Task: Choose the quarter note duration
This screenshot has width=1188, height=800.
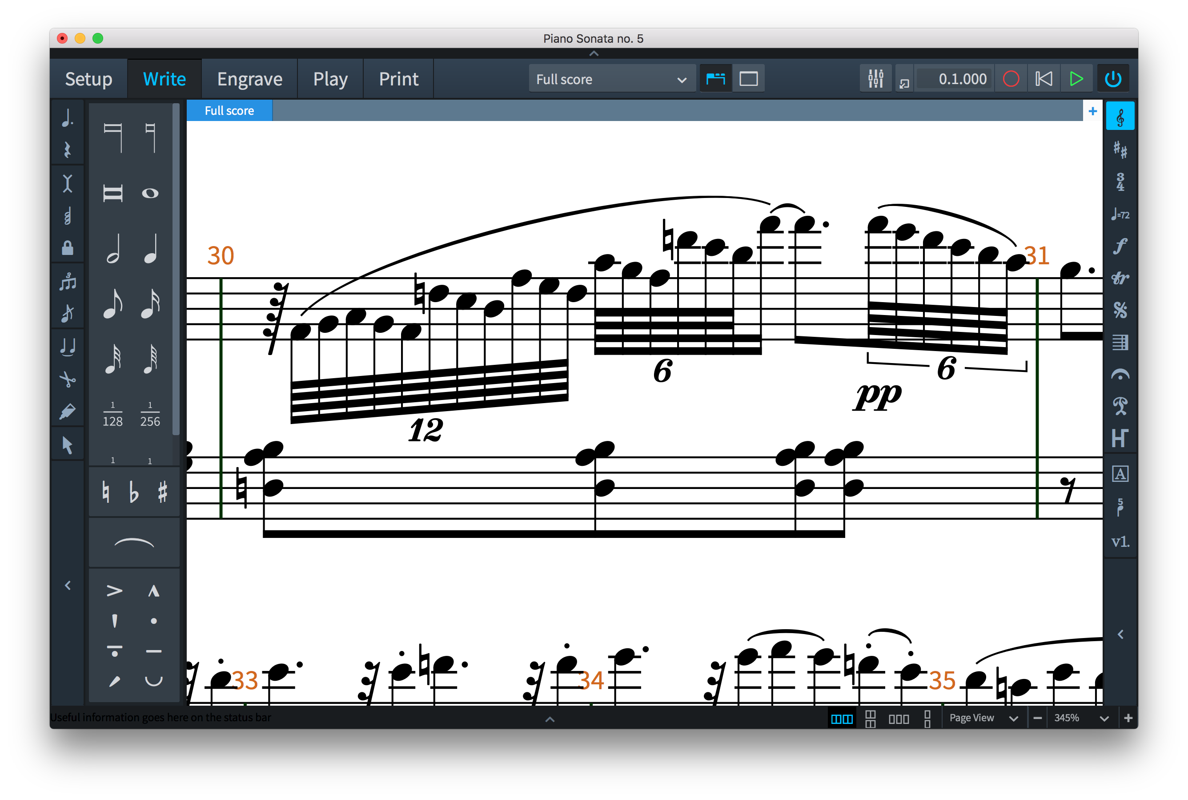Action: (x=150, y=248)
